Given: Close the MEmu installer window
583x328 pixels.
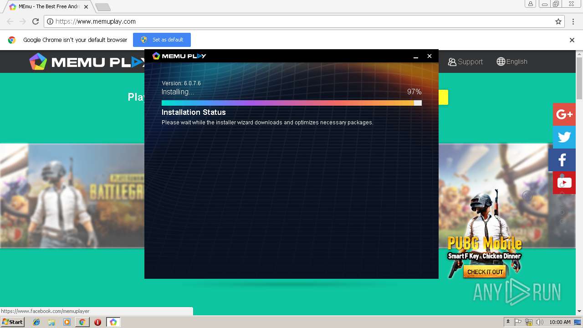Looking at the screenshot, I should (x=429, y=56).
